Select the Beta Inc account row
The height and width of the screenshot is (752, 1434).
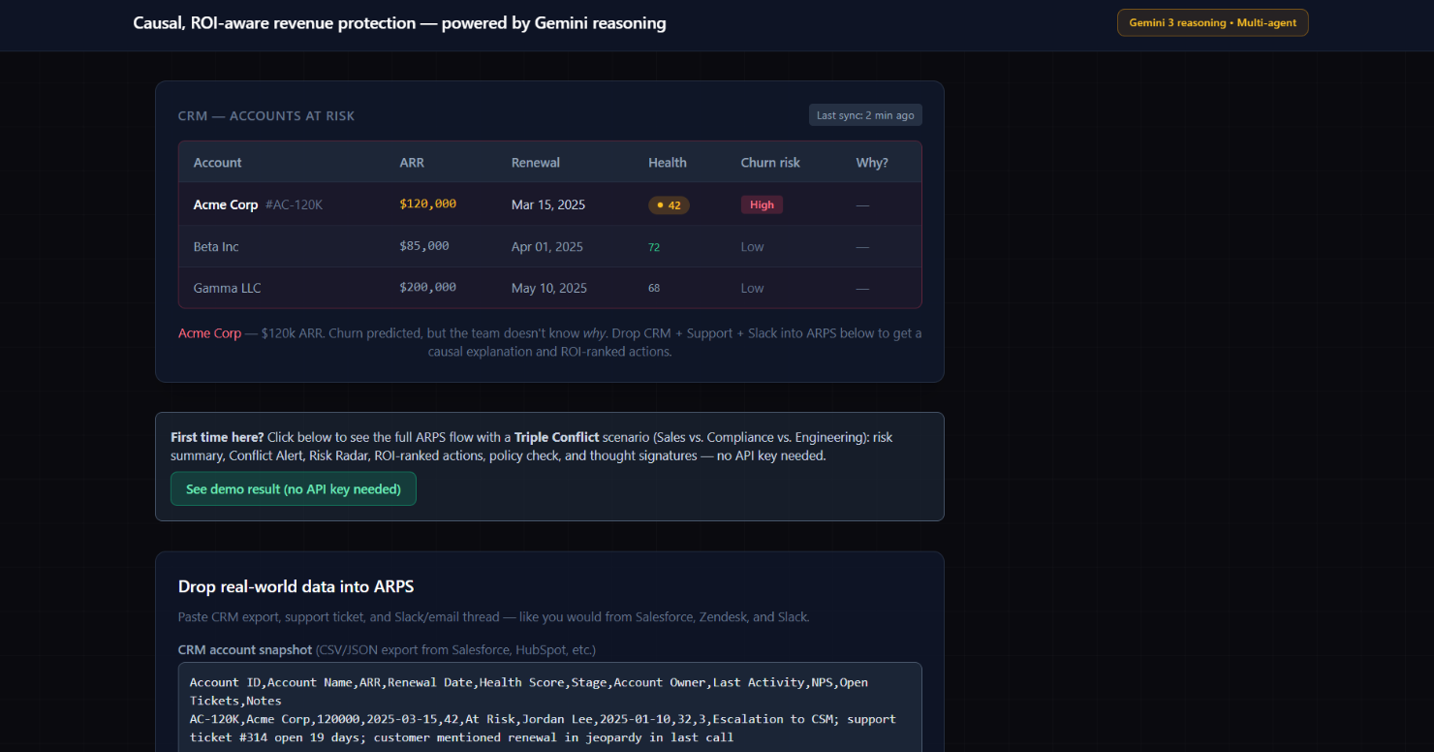click(x=549, y=246)
